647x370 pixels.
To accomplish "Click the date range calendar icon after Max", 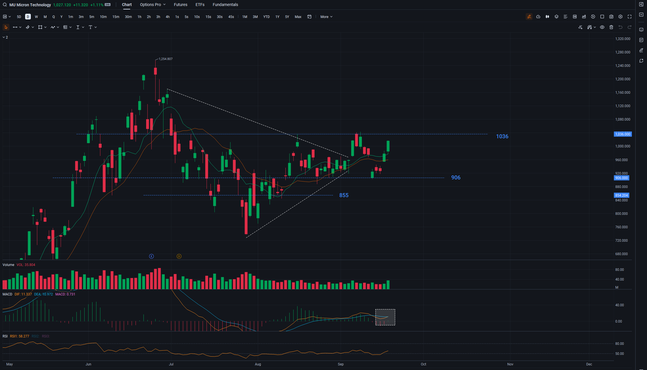I will pyautogui.click(x=309, y=17).
